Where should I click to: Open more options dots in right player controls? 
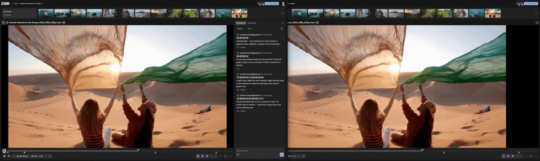[x=536, y=156]
